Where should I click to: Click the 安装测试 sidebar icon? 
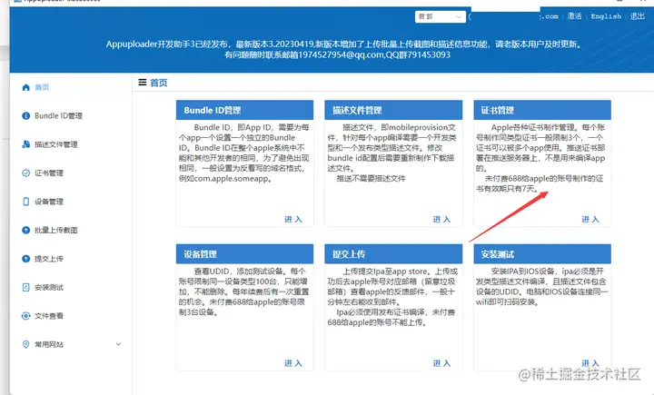pyautogui.click(x=25, y=287)
